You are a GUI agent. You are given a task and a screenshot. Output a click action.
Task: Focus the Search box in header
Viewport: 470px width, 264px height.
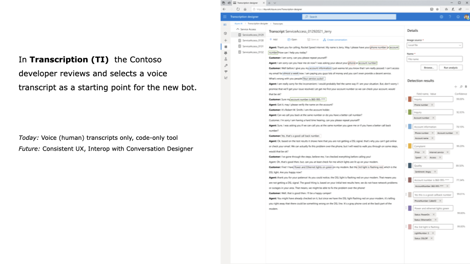point(349,17)
